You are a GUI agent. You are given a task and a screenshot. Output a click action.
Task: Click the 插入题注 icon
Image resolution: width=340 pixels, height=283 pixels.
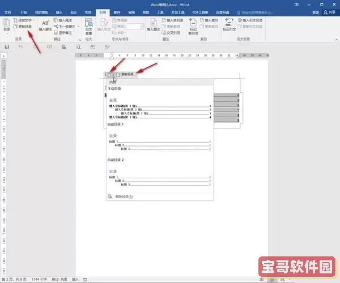click(x=154, y=25)
